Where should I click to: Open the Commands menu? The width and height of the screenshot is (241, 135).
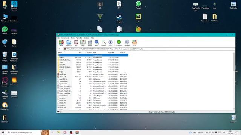[x=65, y=38]
